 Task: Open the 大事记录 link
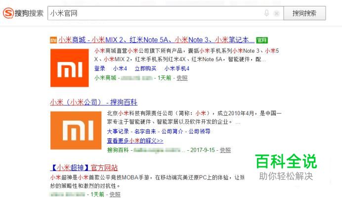pyautogui.click(x=118, y=132)
